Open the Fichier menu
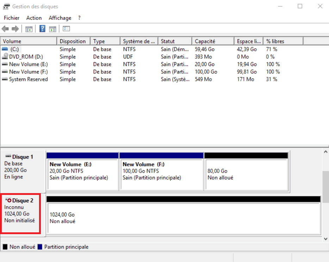 tap(12, 18)
